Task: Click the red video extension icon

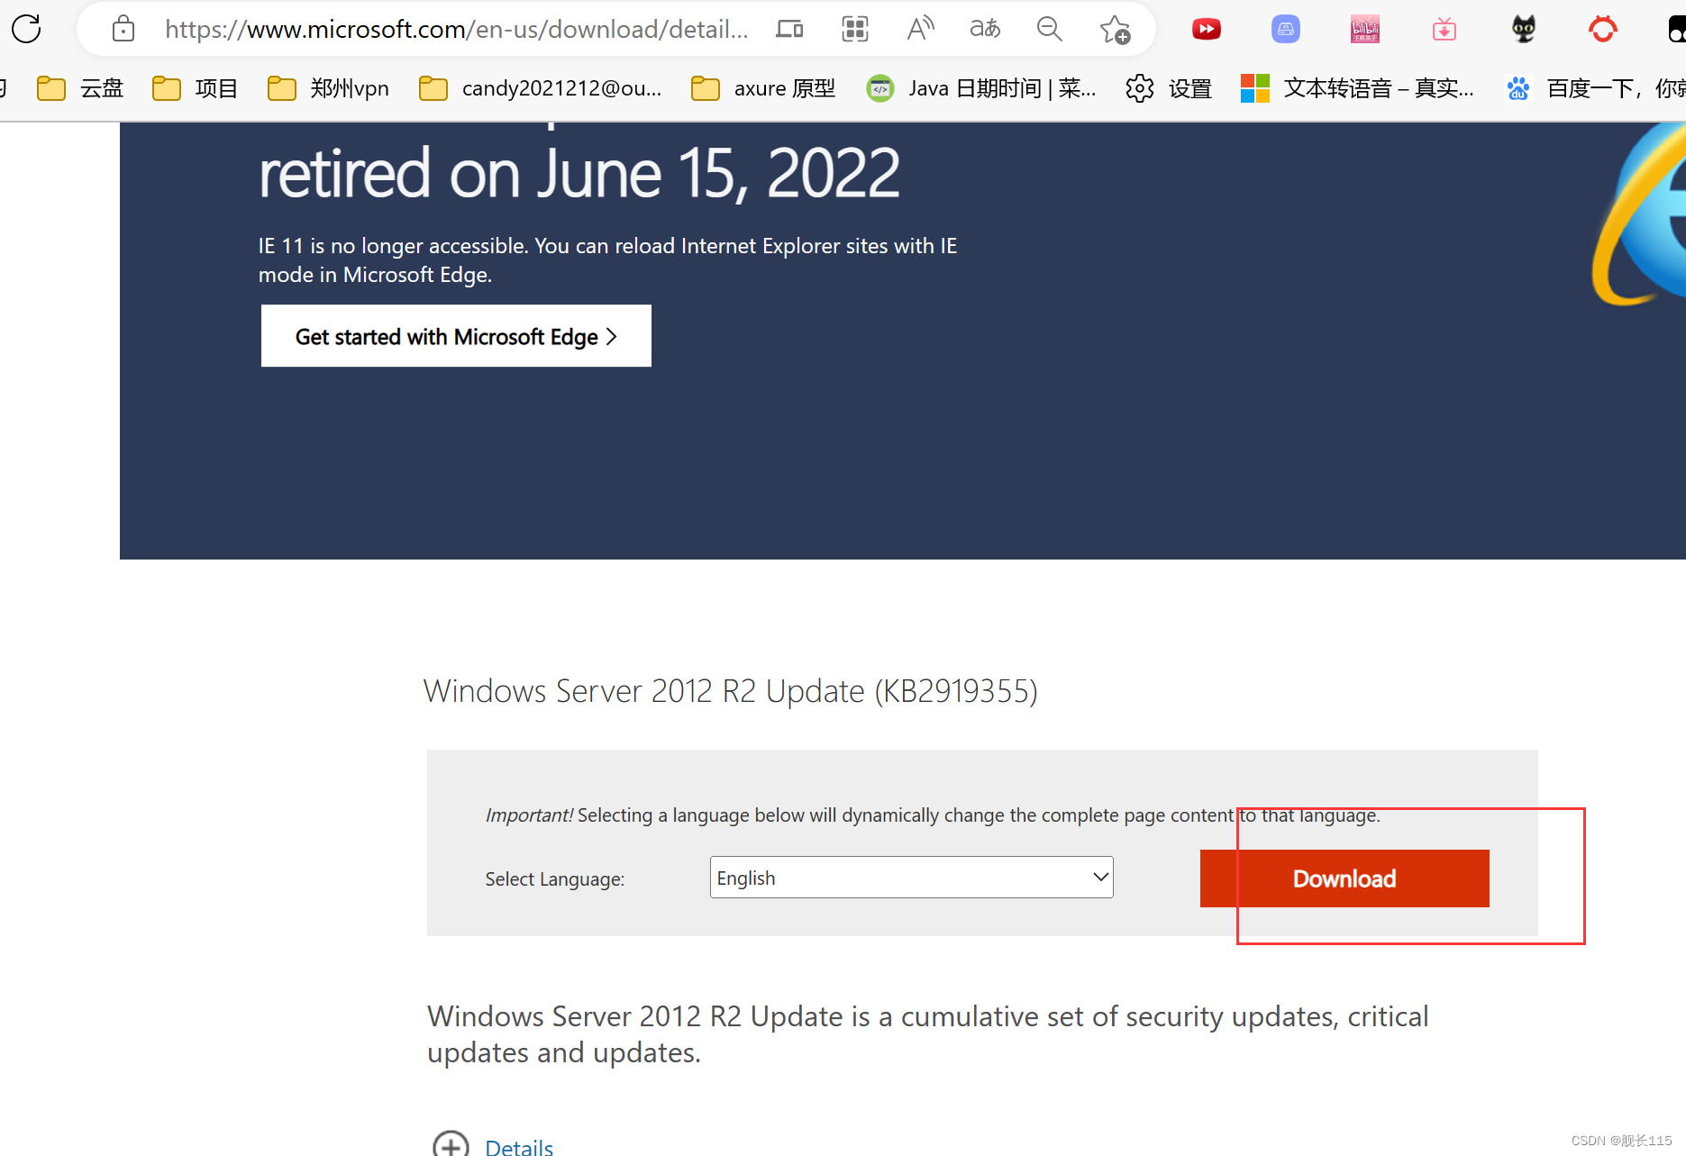Action: tap(1206, 29)
